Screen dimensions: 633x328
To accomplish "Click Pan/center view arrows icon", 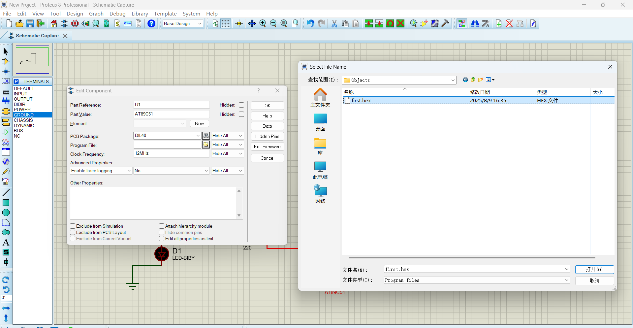I will pyautogui.click(x=252, y=23).
